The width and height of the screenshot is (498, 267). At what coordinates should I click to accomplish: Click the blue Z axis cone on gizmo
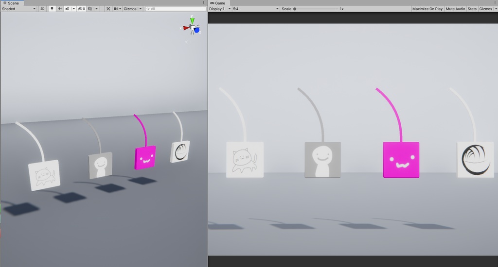click(x=197, y=30)
